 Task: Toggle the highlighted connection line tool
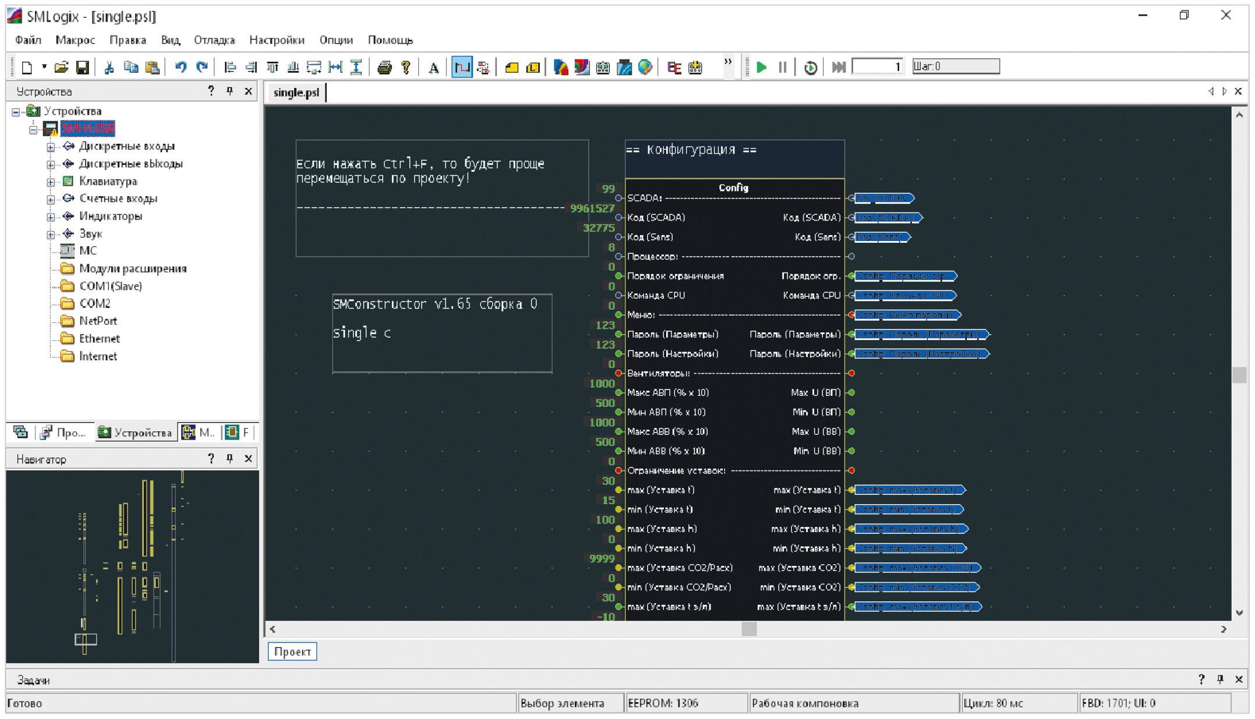461,67
